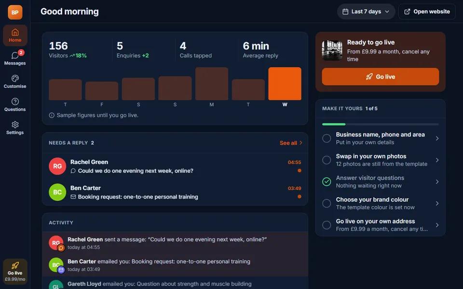Open Gareth Lloyd's emailed question activity
The image size is (463, 289).
click(175, 283)
